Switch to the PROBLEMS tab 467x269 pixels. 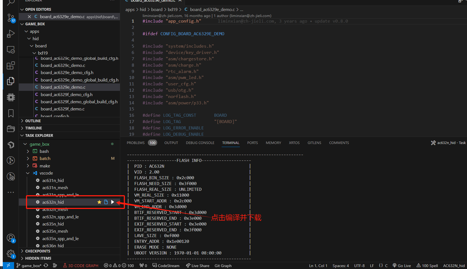tap(135, 143)
